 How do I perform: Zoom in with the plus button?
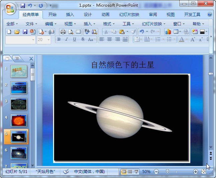point(196,172)
